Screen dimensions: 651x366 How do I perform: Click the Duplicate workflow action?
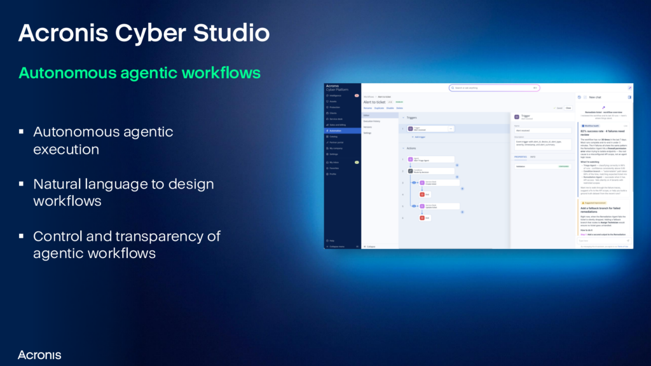coord(379,108)
